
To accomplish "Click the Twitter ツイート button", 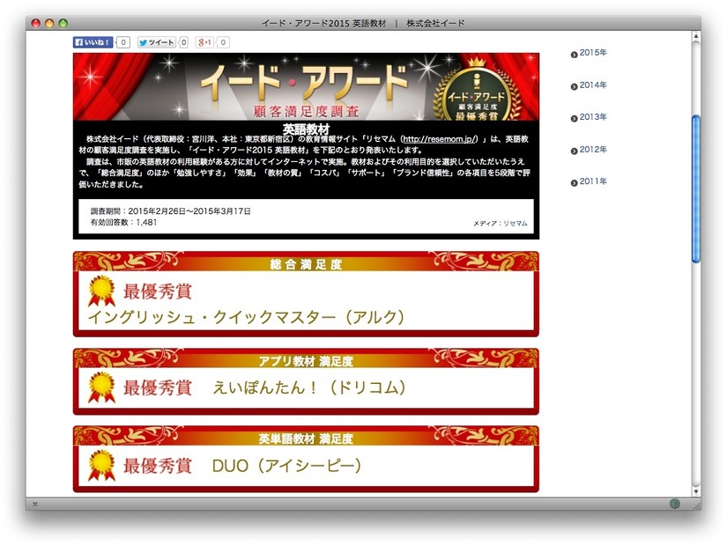I will (x=157, y=42).
